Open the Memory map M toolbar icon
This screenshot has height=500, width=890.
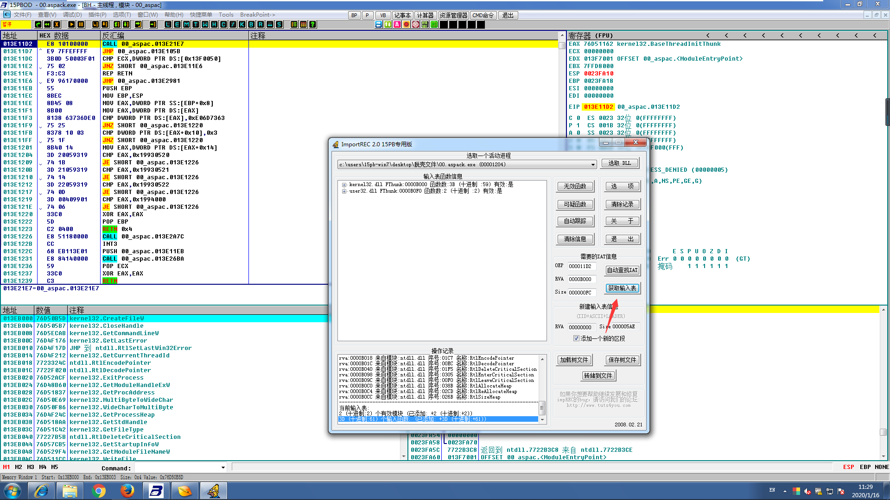[x=186, y=25]
